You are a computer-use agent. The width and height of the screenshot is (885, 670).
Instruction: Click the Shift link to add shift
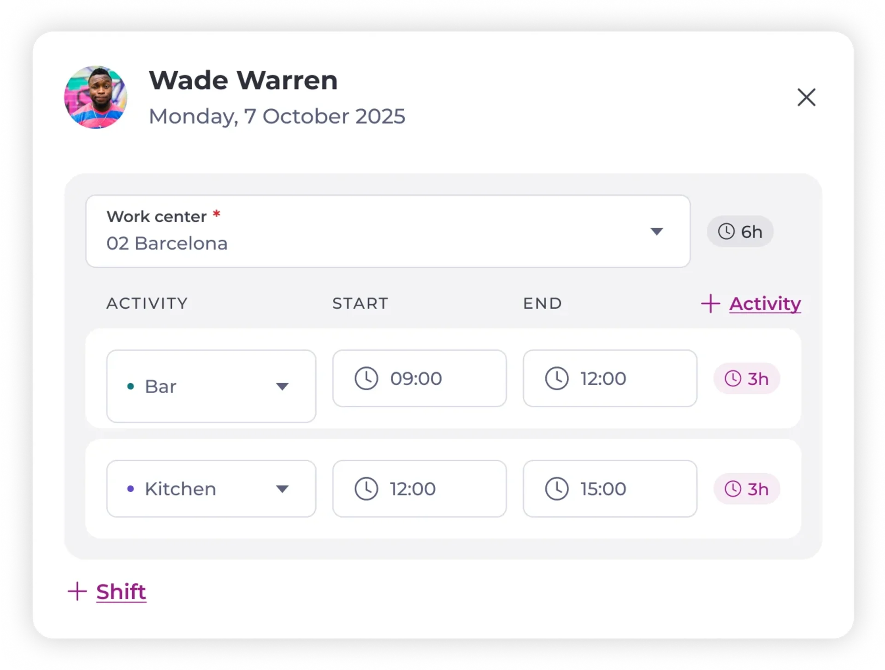(121, 592)
